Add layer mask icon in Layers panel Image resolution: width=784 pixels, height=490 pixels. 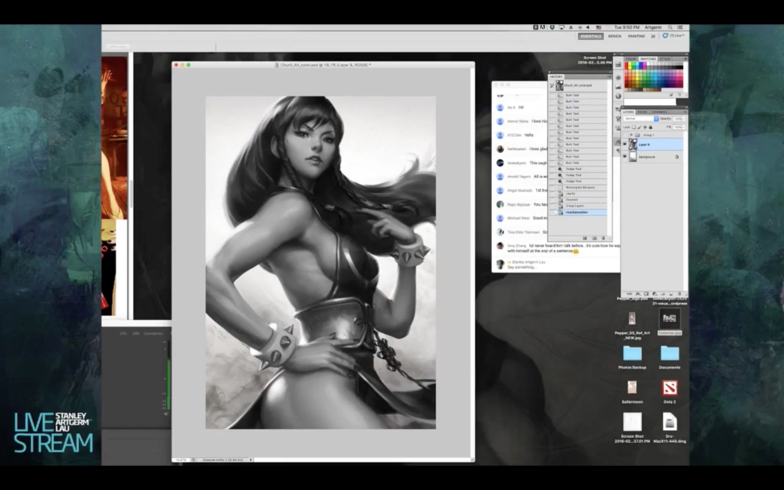click(x=646, y=294)
